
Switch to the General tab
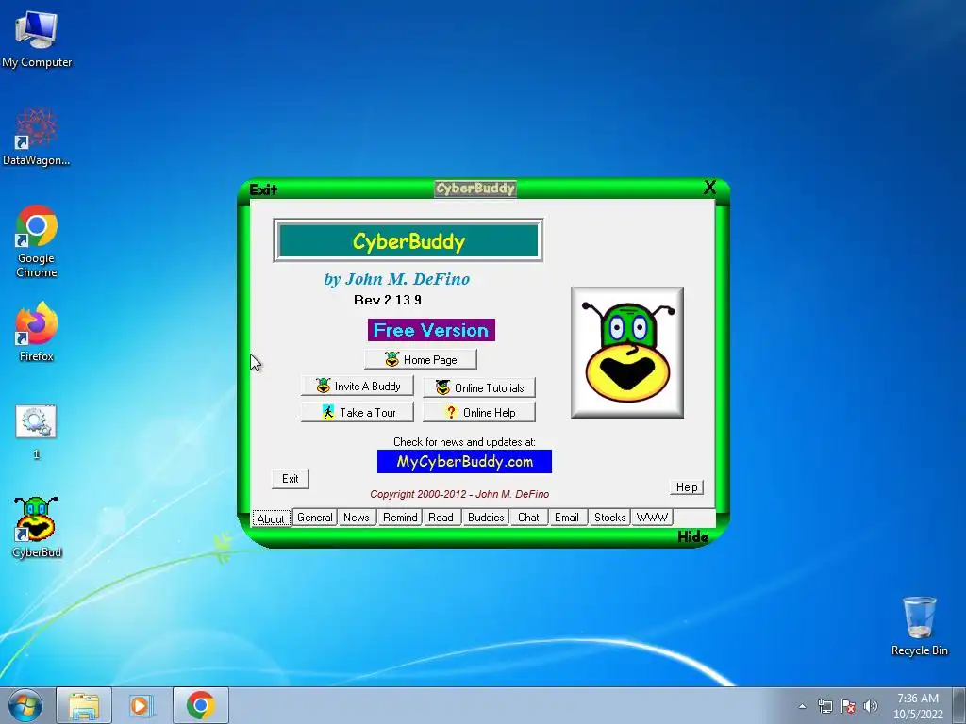315,518
